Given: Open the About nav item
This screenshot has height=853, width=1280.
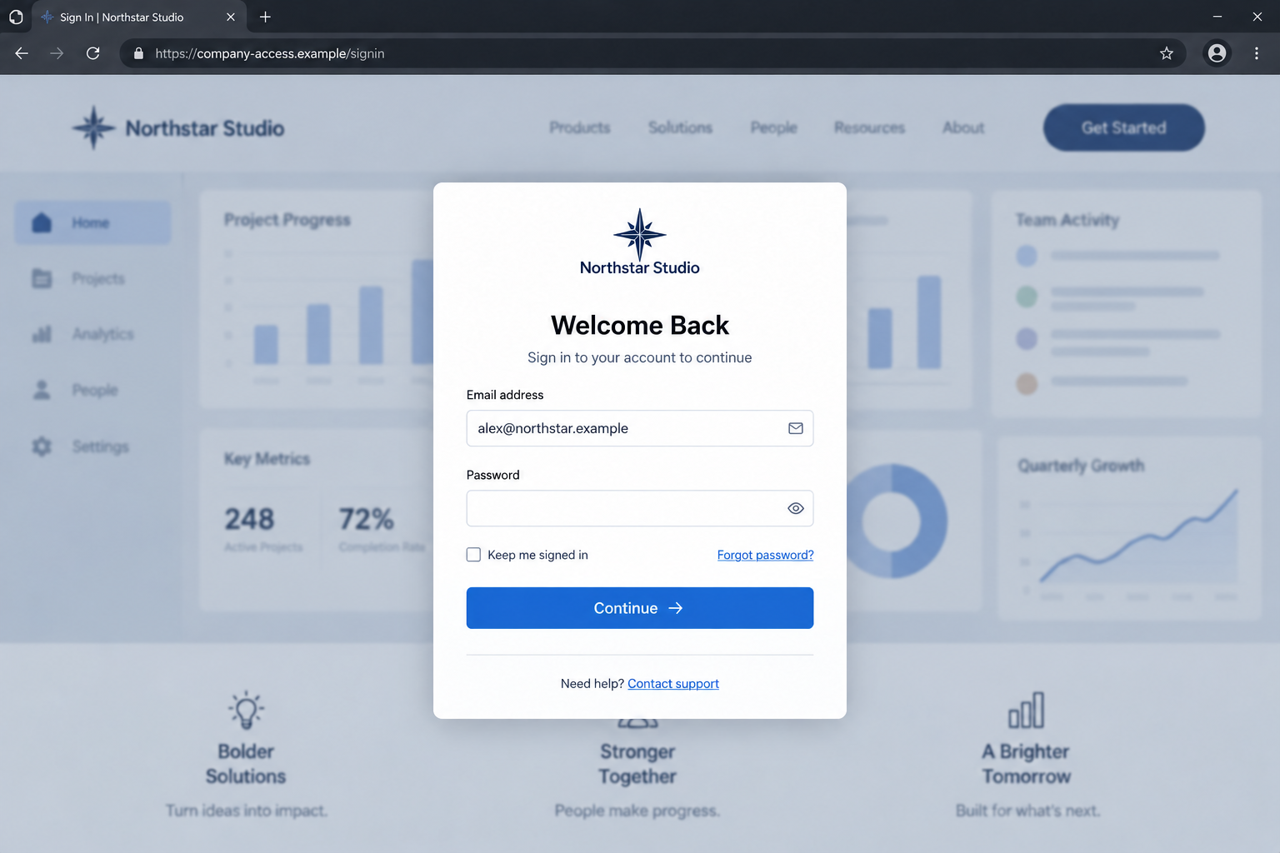Looking at the screenshot, I should click(x=963, y=127).
